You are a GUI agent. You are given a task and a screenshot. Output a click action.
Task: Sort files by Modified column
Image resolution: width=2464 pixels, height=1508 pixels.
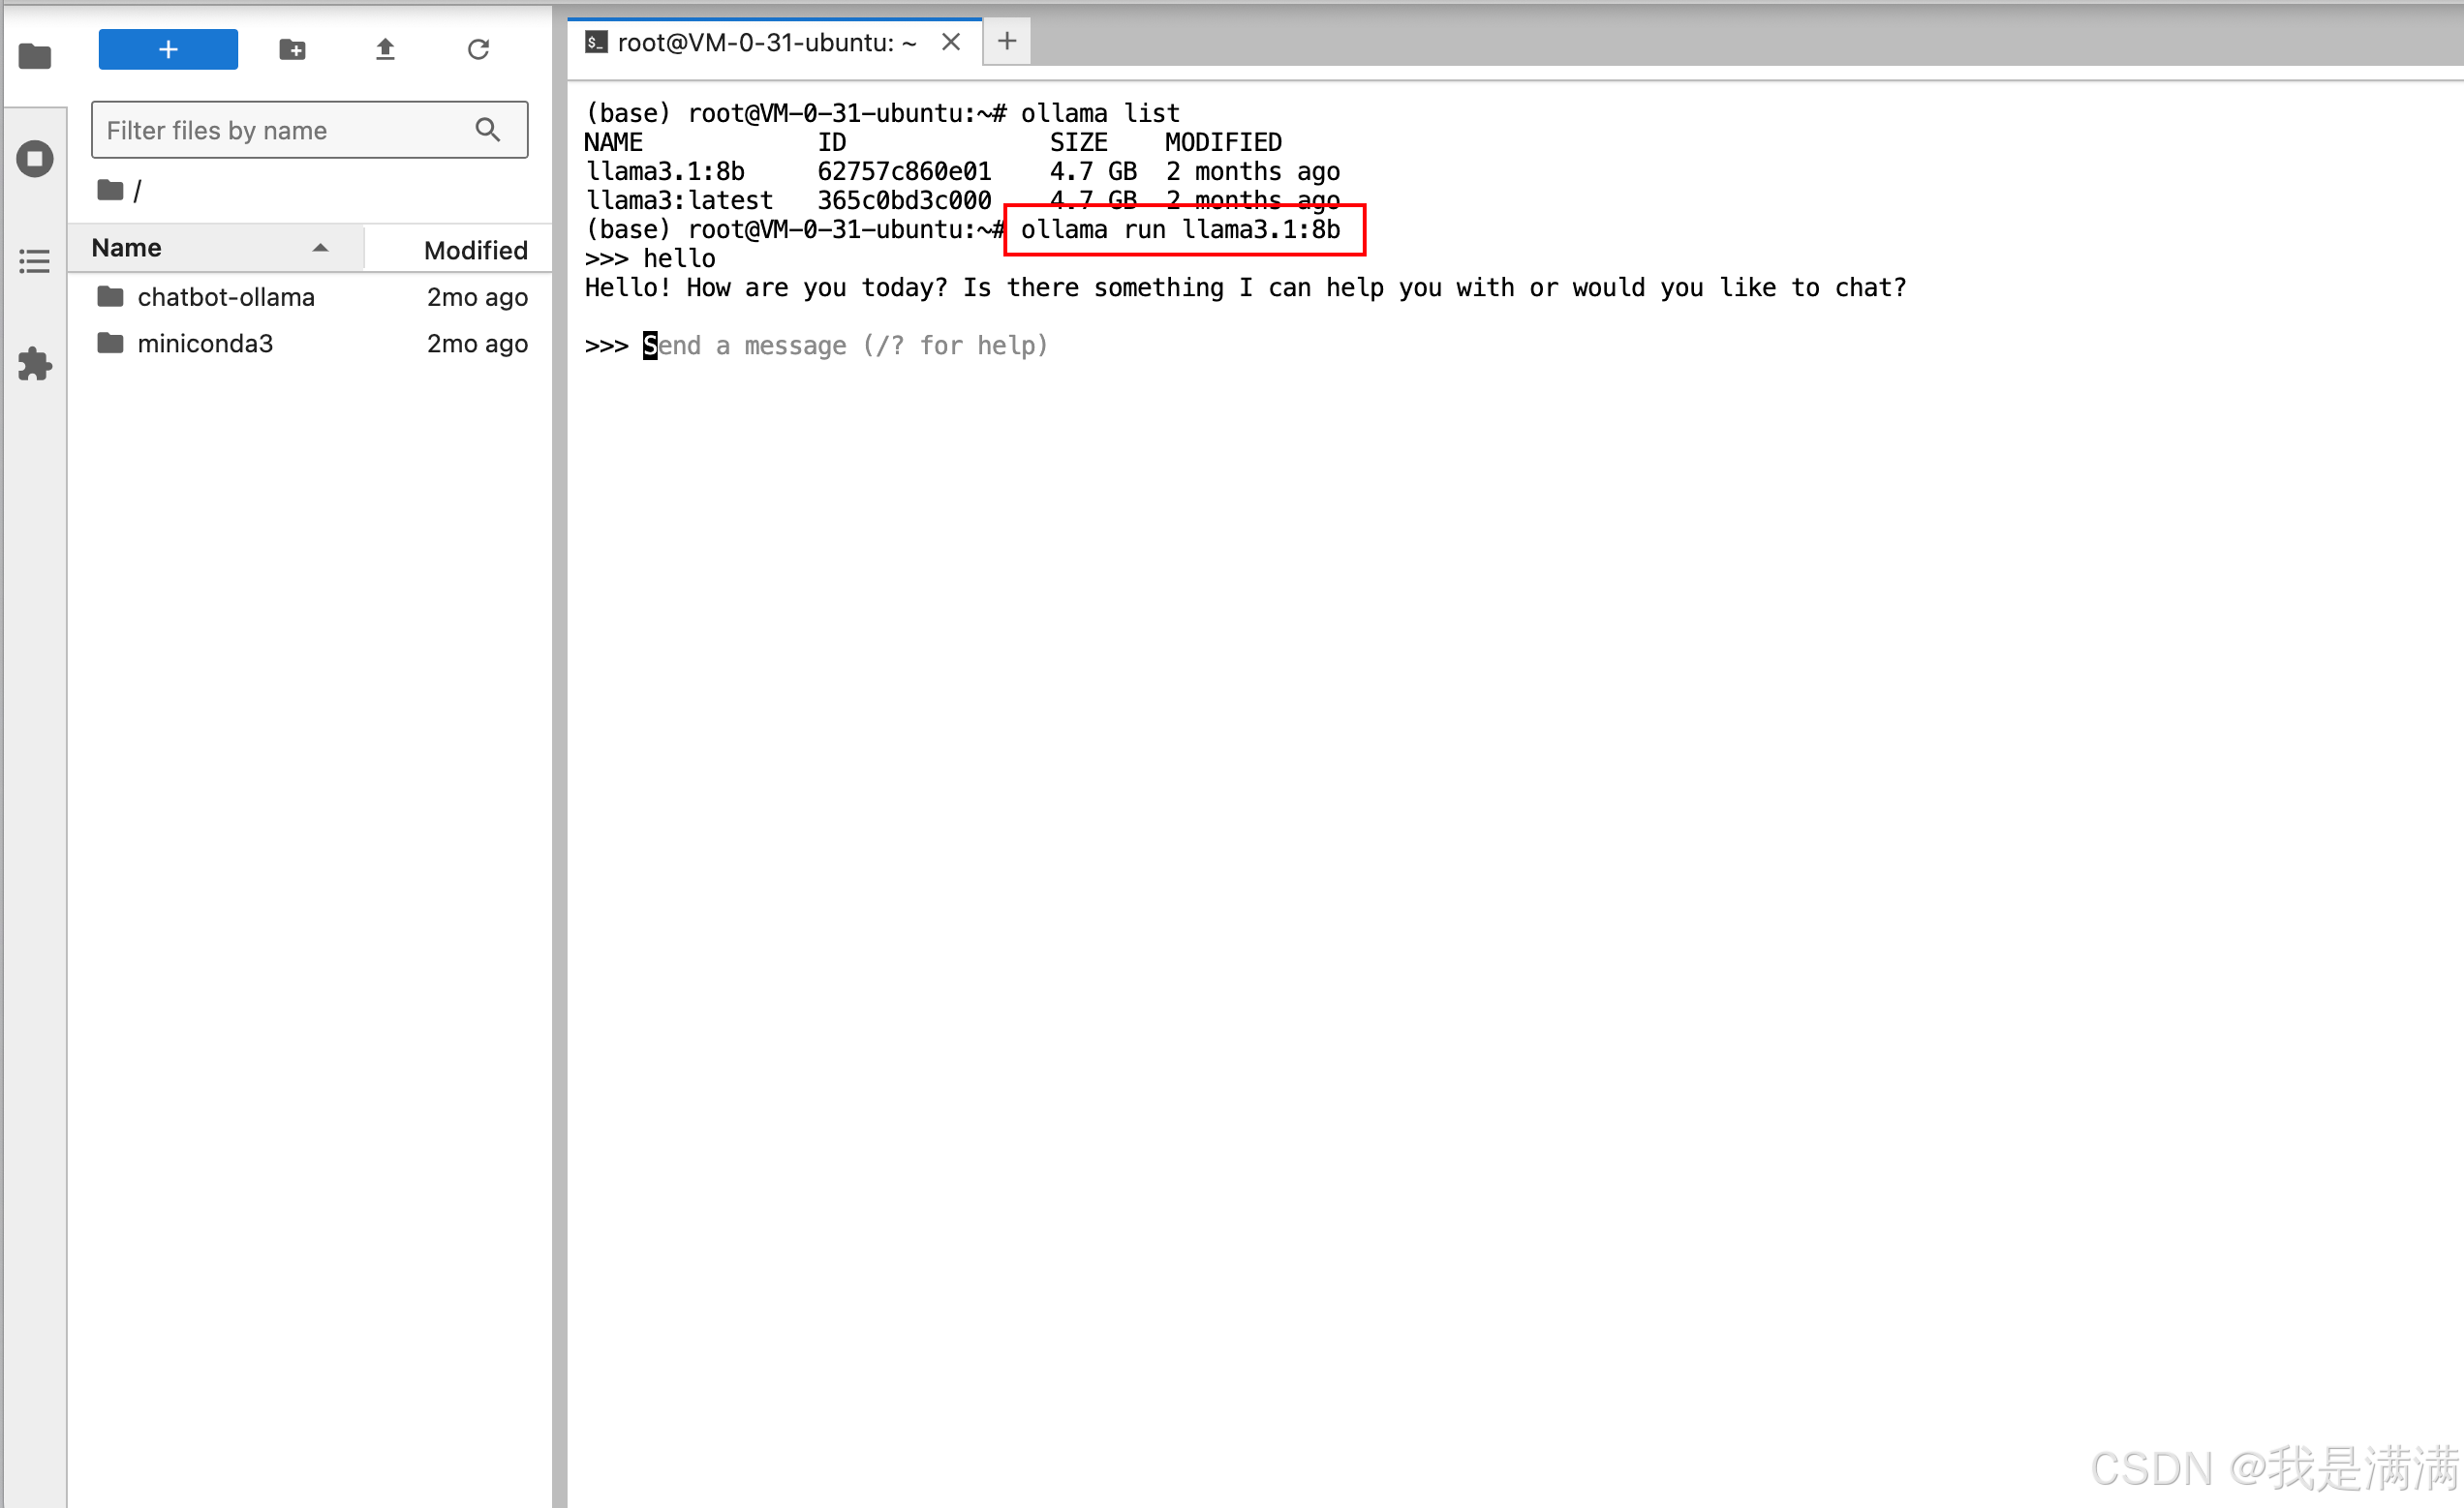(475, 250)
